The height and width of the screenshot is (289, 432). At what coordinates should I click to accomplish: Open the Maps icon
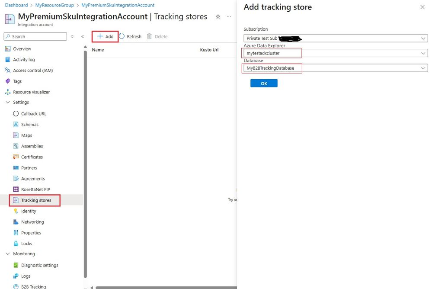(16, 135)
